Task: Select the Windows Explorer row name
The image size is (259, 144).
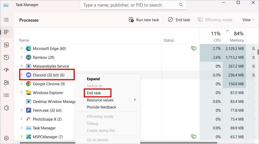Action: click(48, 93)
